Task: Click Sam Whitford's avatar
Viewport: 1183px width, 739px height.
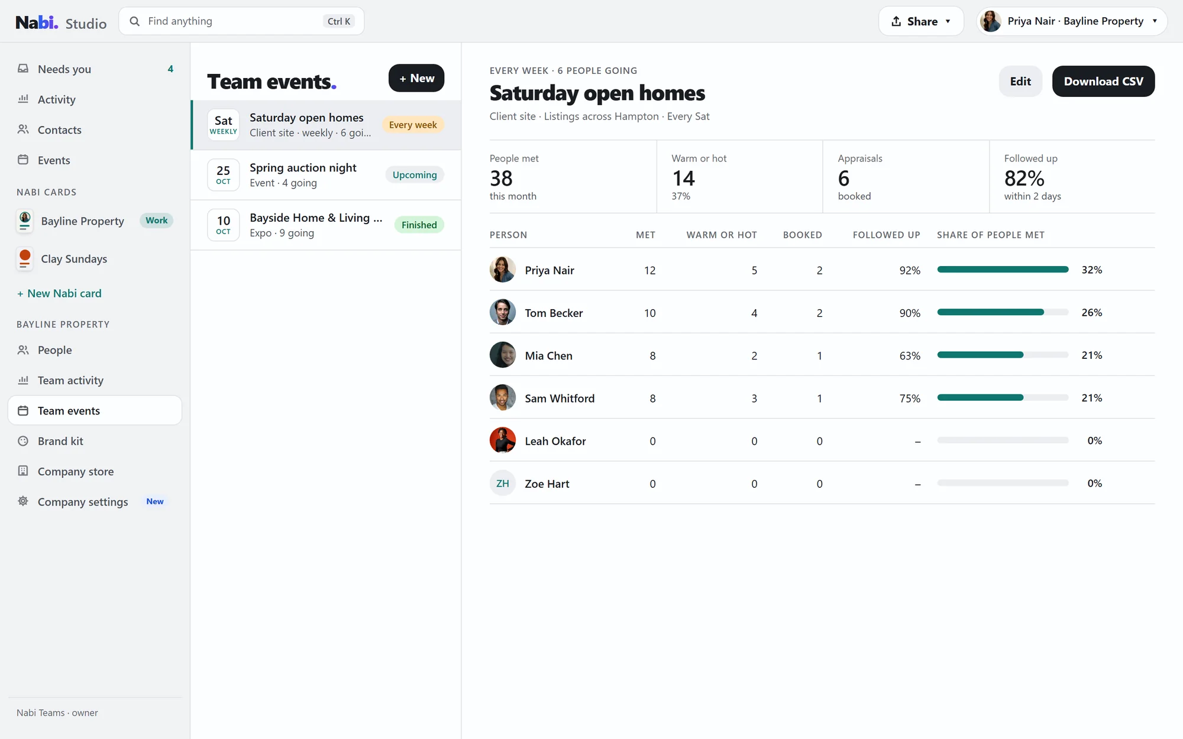Action: (503, 398)
